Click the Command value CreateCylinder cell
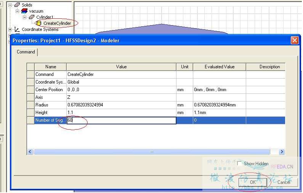The width and height of the screenshot is (303, 193). tap(121, 74)
